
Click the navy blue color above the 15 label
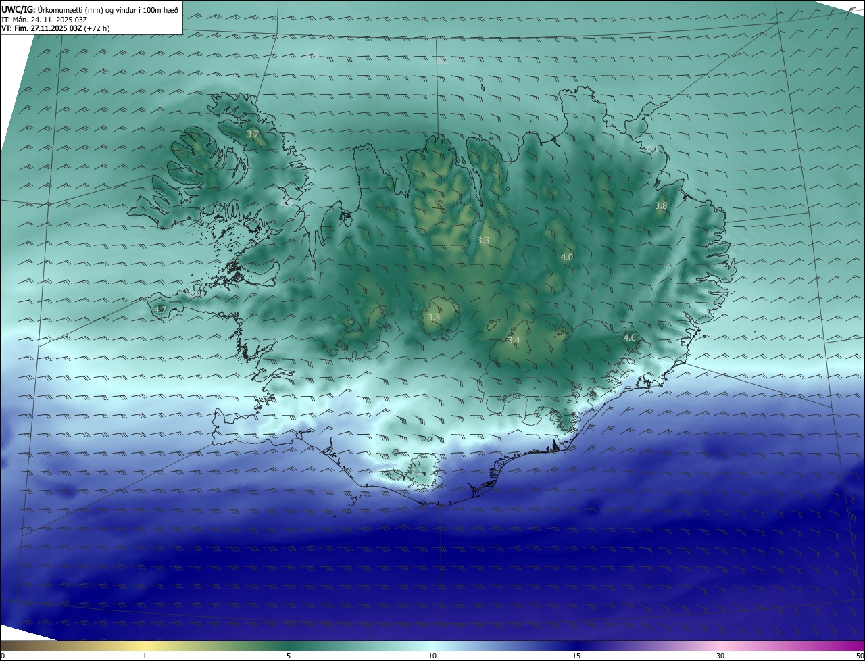point(576,645)
